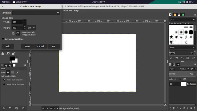197x111 pixels.
Task: Hide the Background layer with eye icon
Action: tap(171, 84)
